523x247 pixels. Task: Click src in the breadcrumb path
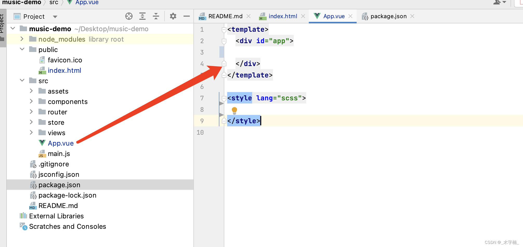click(54, 2)
